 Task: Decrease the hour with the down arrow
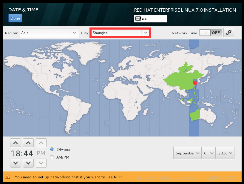pos(16,163)
